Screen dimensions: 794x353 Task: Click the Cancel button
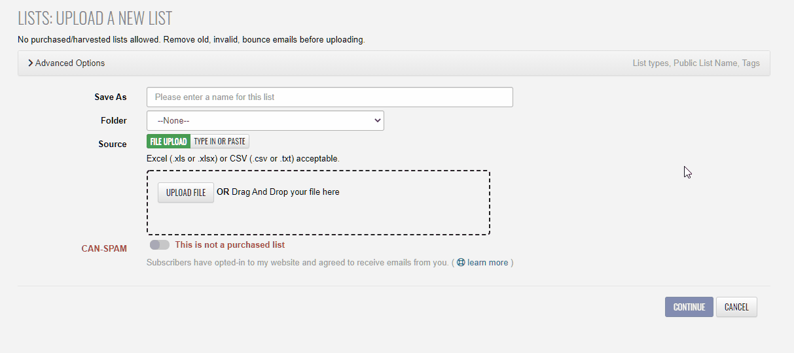point(736,307)
